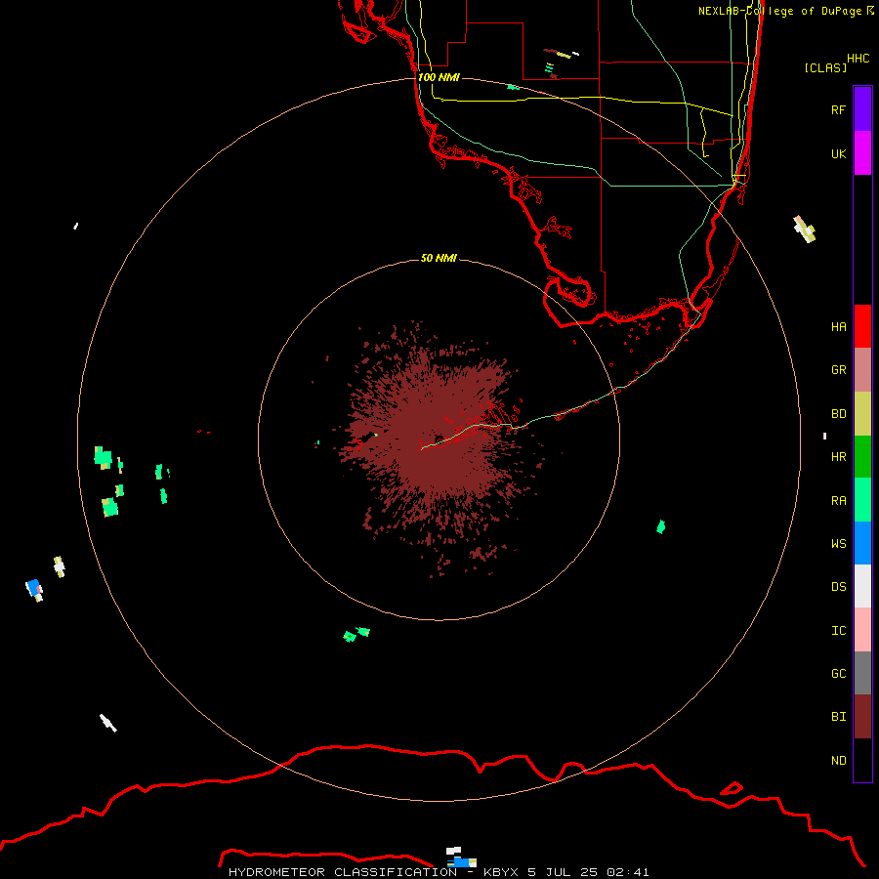This screenshot has width=879, height=879.
Task: Click the 'WS' legend label
Action: point(839,543)
